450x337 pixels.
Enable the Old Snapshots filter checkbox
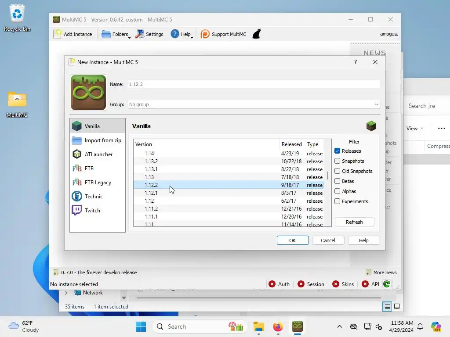coord(337,171)
